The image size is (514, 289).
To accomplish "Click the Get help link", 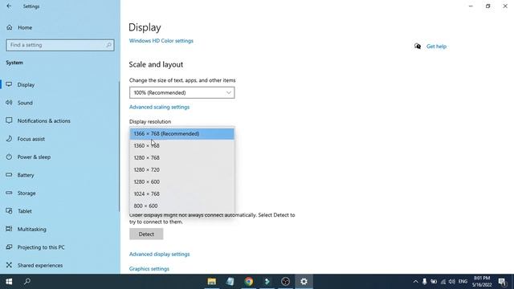I will click(436, 47).
